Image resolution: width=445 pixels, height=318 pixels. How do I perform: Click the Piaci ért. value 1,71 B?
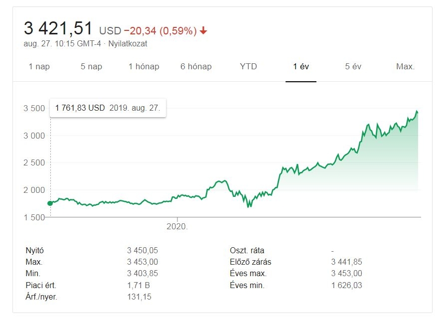[138, 286]
